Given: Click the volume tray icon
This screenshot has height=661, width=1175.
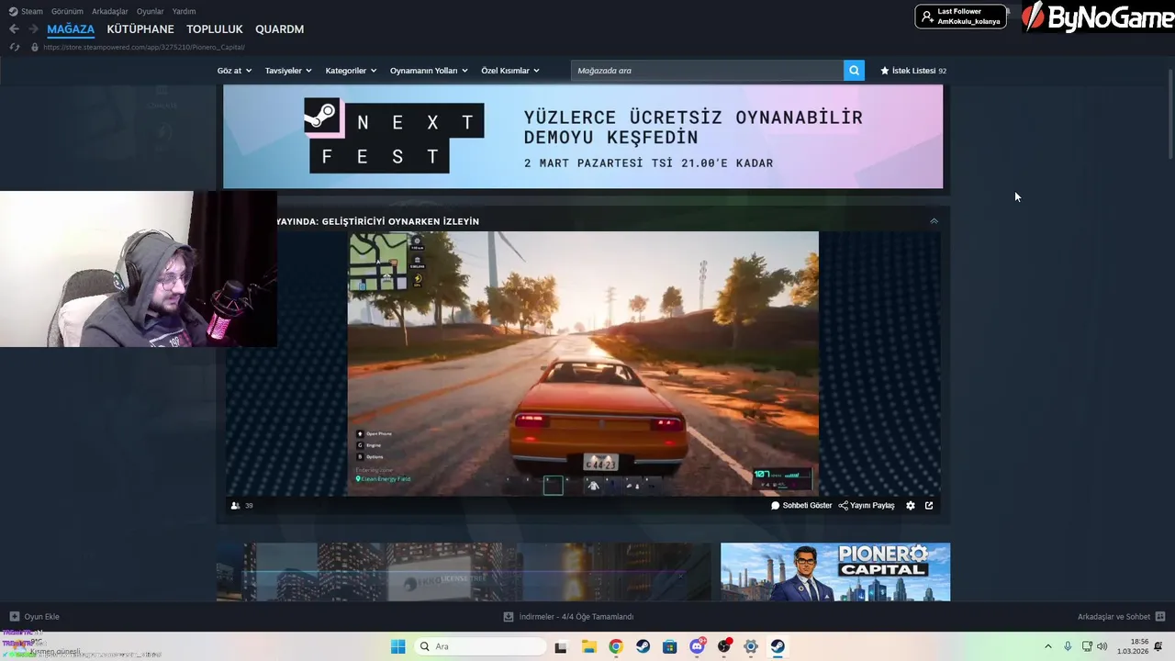Looking at the screenshot, I should 1102,646.
